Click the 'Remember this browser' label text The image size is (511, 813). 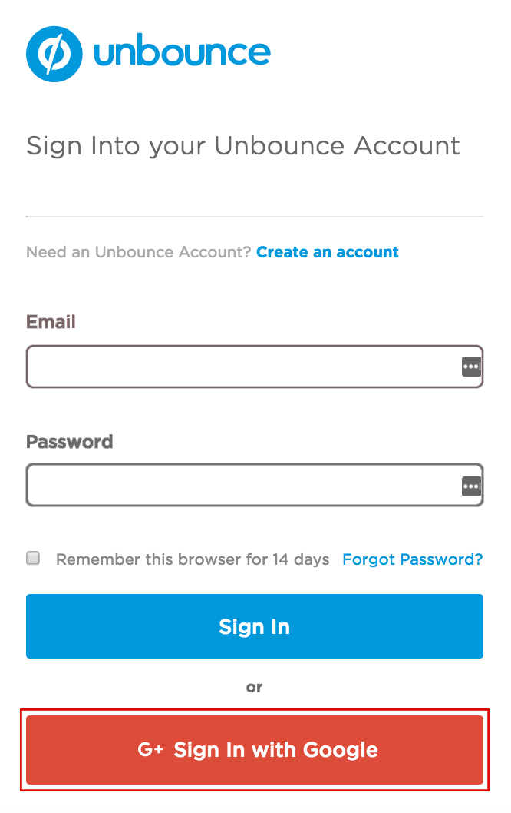[192, 559]
